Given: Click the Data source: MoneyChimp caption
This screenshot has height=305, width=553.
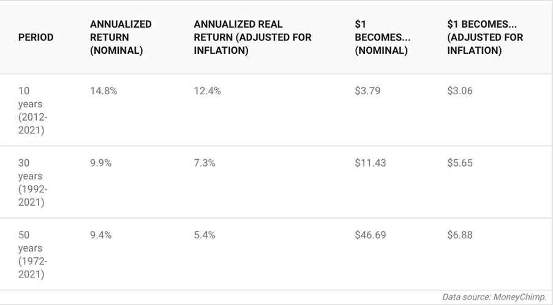Looking at the screenshot, I should (494, 297).
